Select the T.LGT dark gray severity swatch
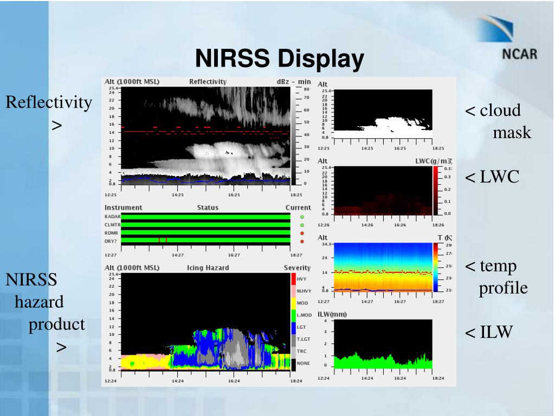The width and height of the screenshot is (555, 416). click(293, 340)
